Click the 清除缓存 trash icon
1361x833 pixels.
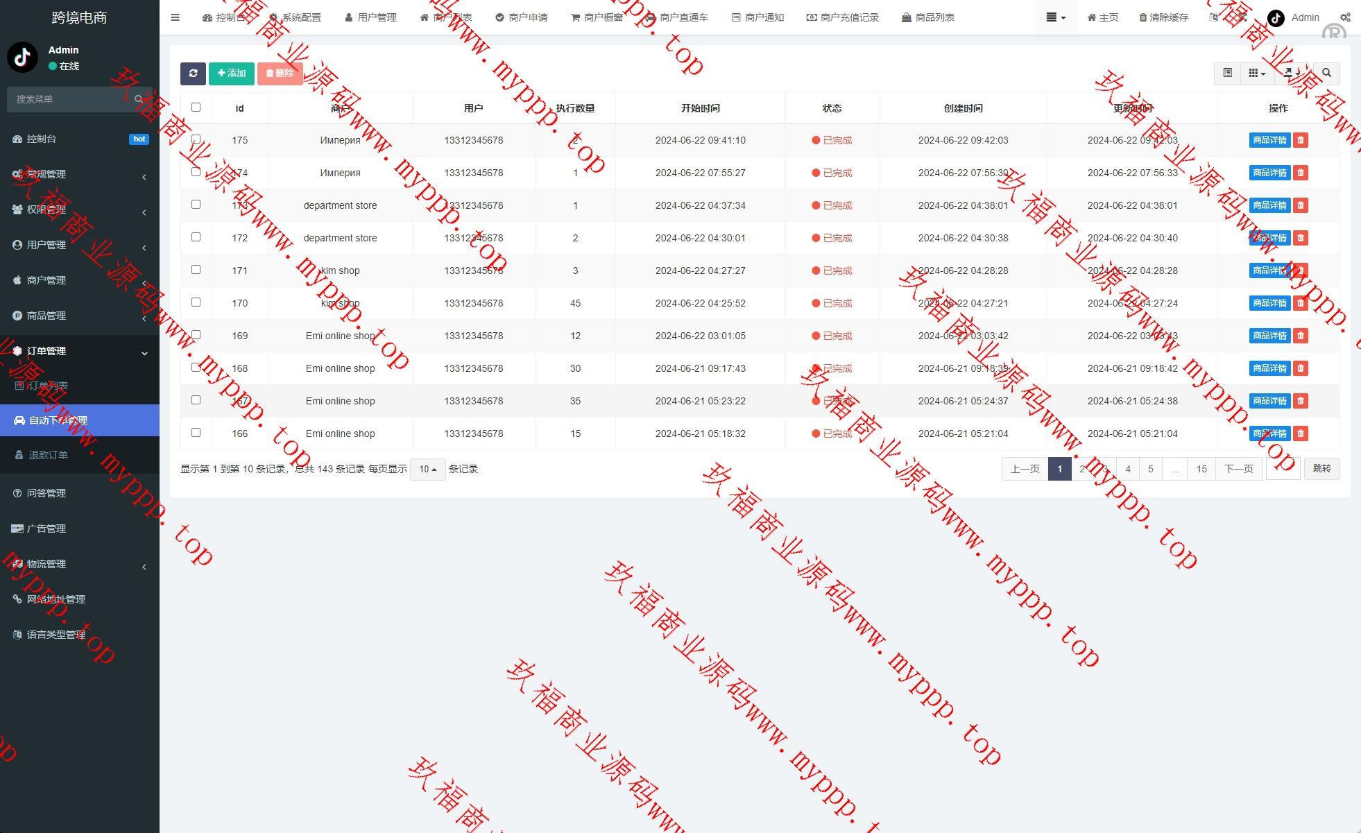(1142, 17)
